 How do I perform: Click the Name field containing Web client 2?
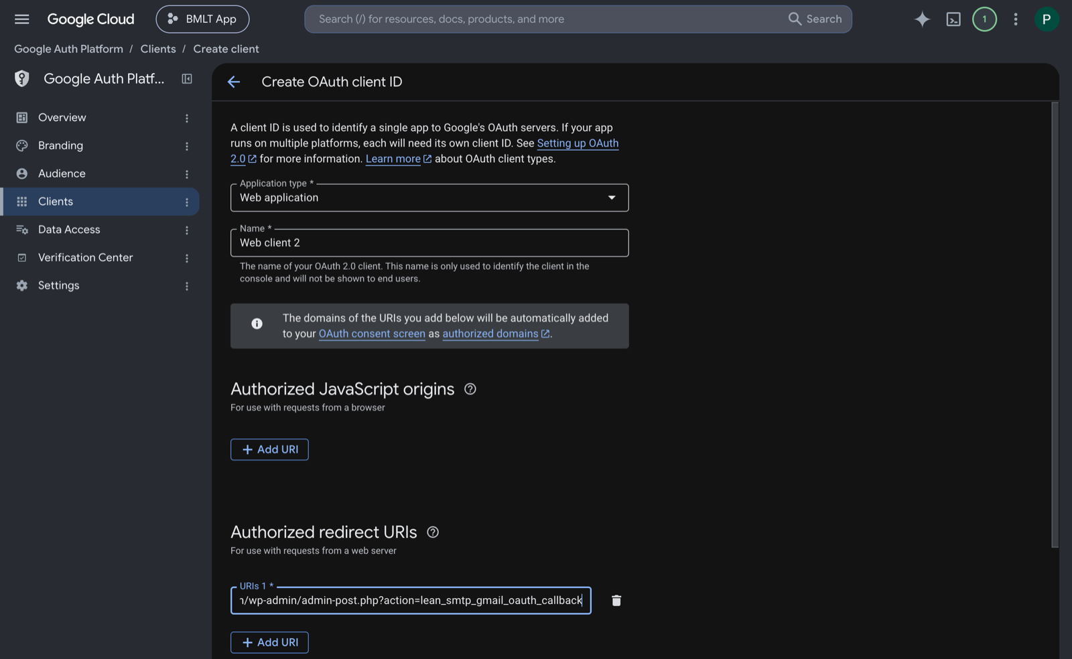pos(429,243)
